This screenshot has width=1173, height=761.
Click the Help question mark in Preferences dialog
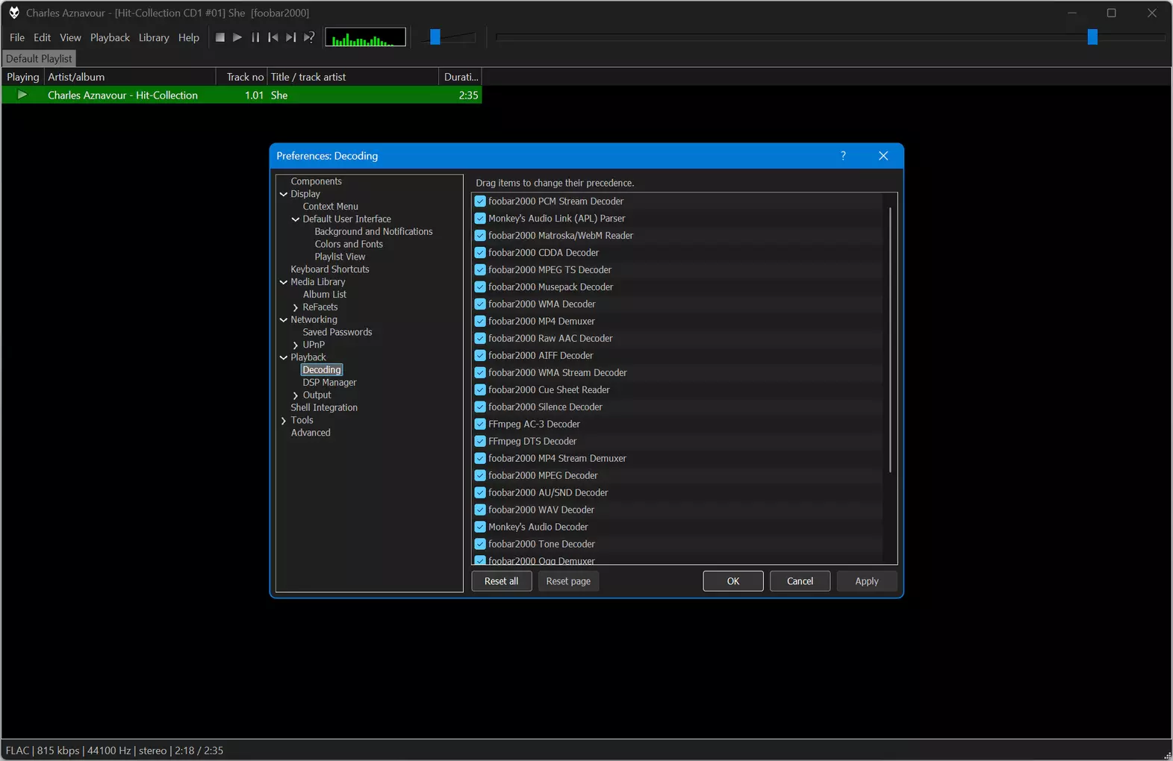tap(843, 155)
